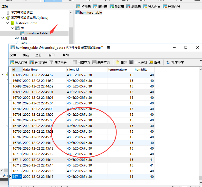Open Import Wizard in main toolbar
Viewport: 202px width, 187px height.
[152, 6]
